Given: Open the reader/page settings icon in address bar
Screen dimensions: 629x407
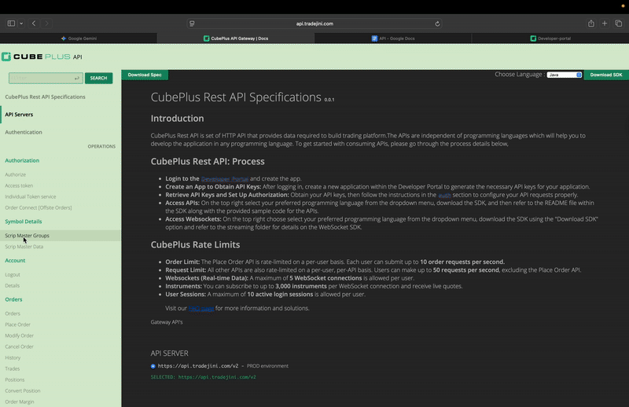Looking at the screenshot, I should [x=192, y=24].
